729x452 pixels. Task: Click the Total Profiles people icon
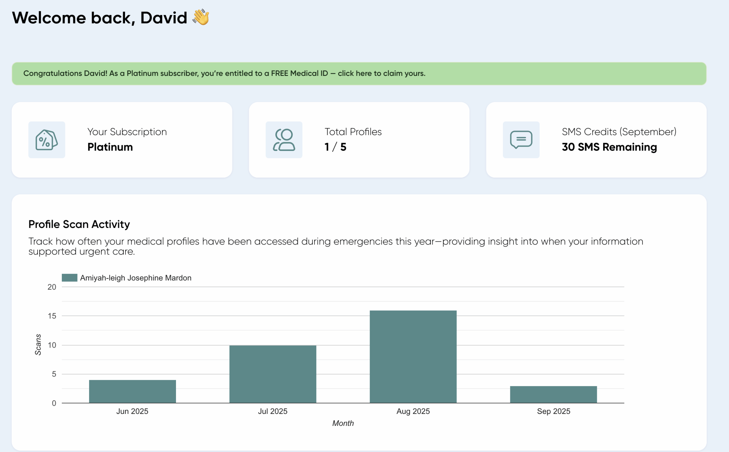284,140
